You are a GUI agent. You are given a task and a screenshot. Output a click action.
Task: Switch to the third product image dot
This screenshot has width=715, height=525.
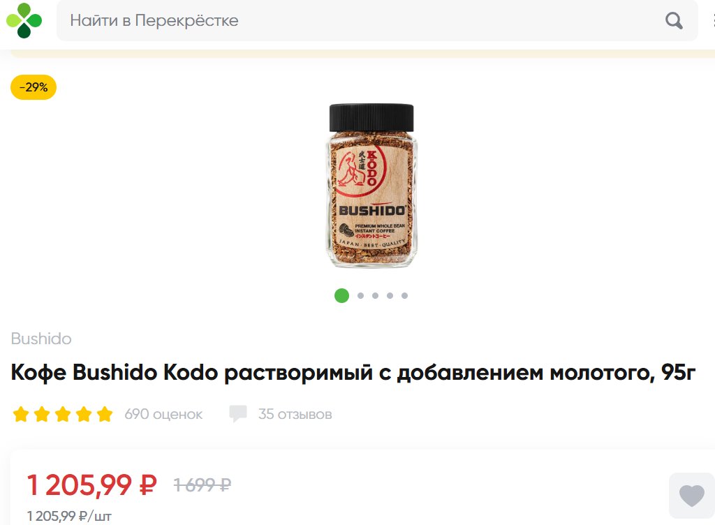click(x=375, y=296)
